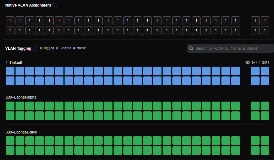
Task: Click the 1=Default VLAN label
Action: [x=14, y=63]
